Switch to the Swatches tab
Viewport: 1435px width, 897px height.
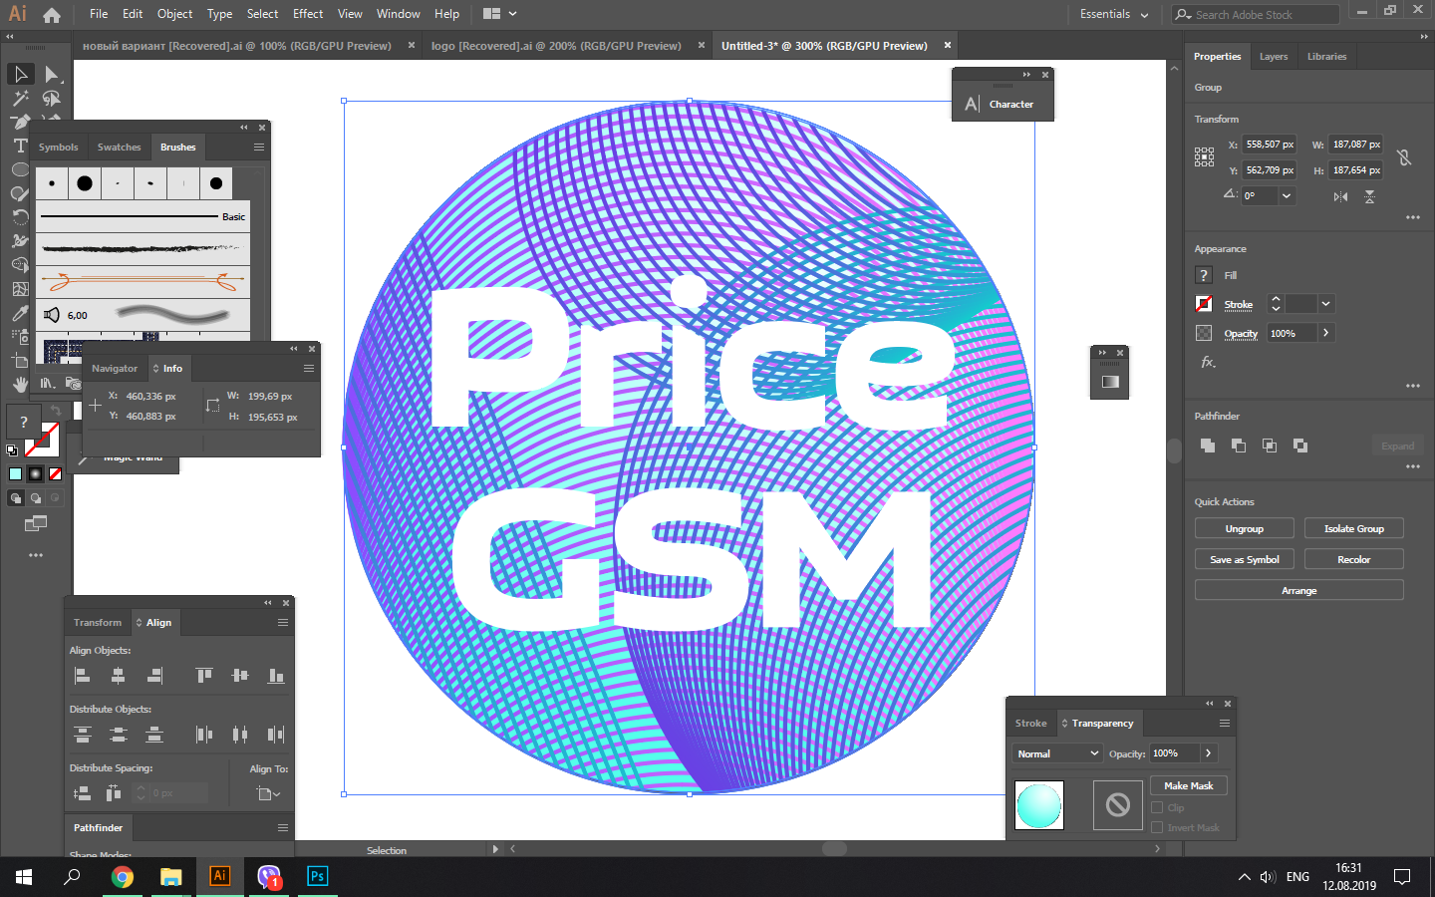pos(119,147)
